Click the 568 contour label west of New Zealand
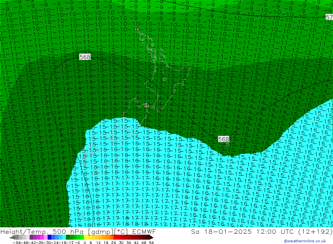Screen dimensions: 333x244 tap(85, 57)
